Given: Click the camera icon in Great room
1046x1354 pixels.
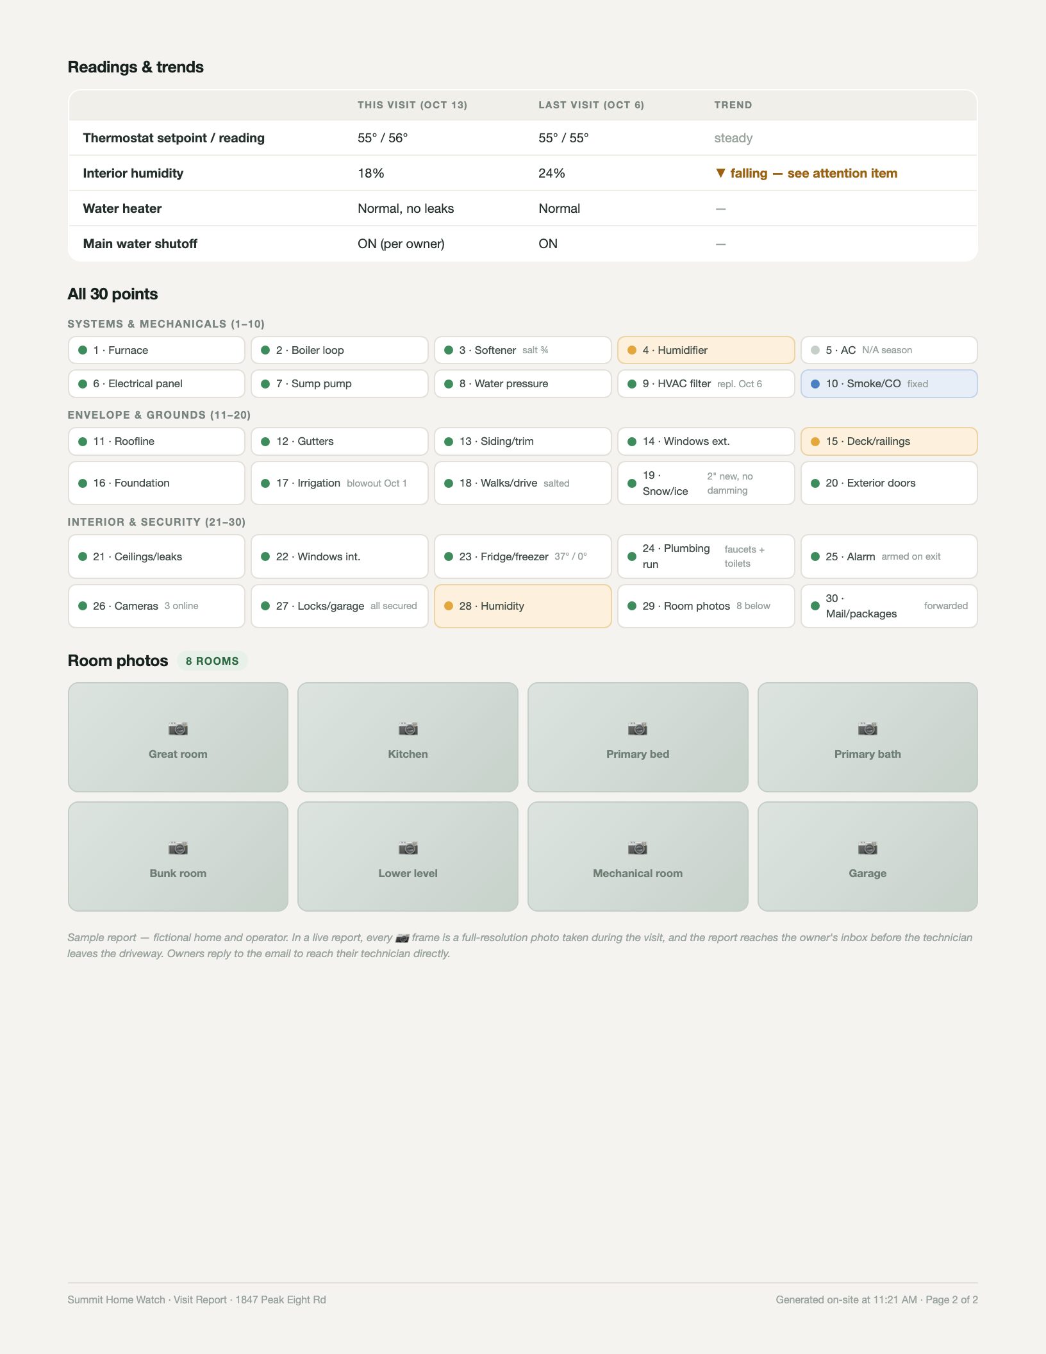Looking at the screenshot, I should pos(178,728).
